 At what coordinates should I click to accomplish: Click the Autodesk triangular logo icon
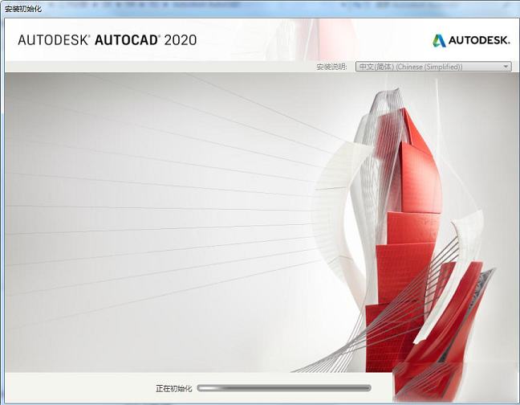click(439, 41)
